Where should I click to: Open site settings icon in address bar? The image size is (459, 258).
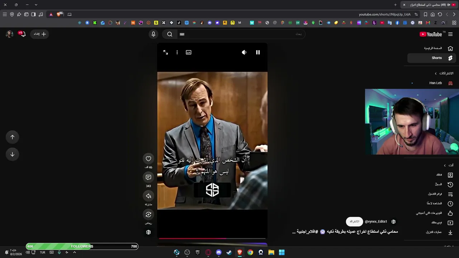(x=416, y=14)
